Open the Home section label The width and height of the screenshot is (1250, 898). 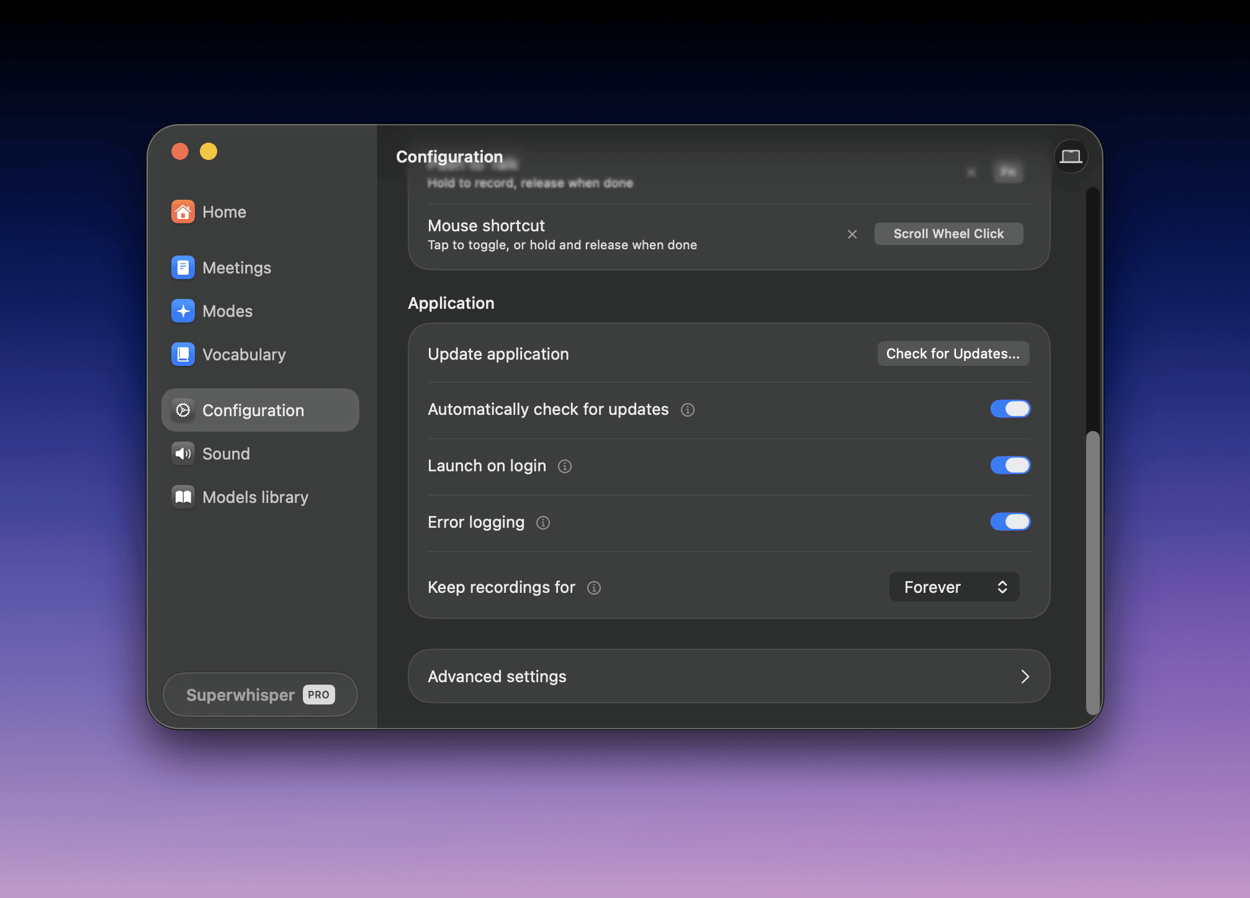click(x=224, y=212)
